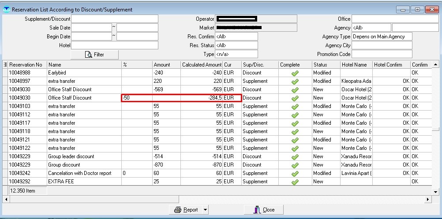Screen dimensions: 442x219
Task: Sort by the Reservation No column header
Action: (x=26, y=65)
